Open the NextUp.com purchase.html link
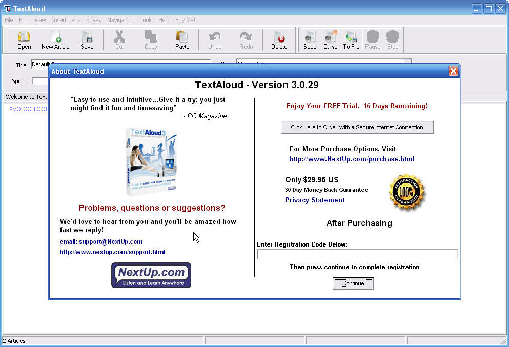Viewport: 509px width, 347px height. [352, 159]
